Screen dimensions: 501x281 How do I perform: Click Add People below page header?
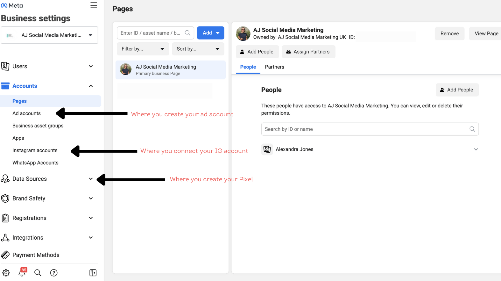tap(257, 52)
